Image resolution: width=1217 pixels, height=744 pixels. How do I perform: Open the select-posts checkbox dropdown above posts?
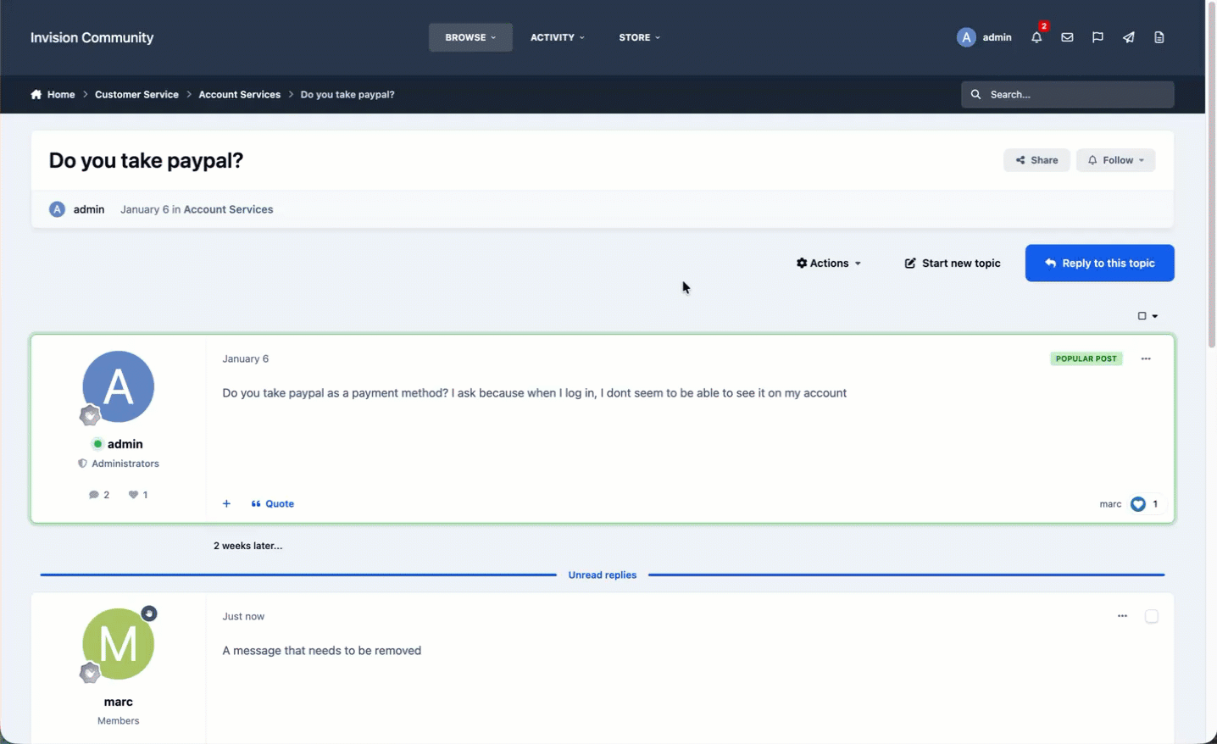tap(1148, 316)
